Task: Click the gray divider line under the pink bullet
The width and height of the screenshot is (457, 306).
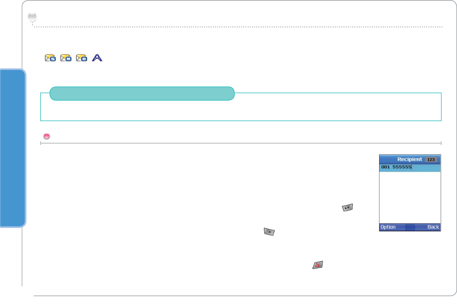Action: (x=241, y=143)
